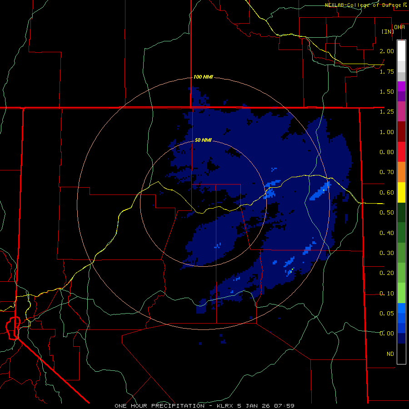The height and width of the screenshot is (409, 409).
Task: Click the bright red 0.80 legend swatch
Action: (401, 152)
